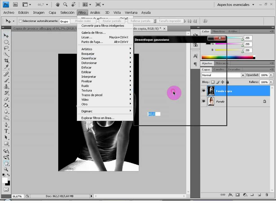The height and width of the screenshot is (203, 276).
Task: Toggle Quick Mask mode icon
Action: click(x=6, y=189)
